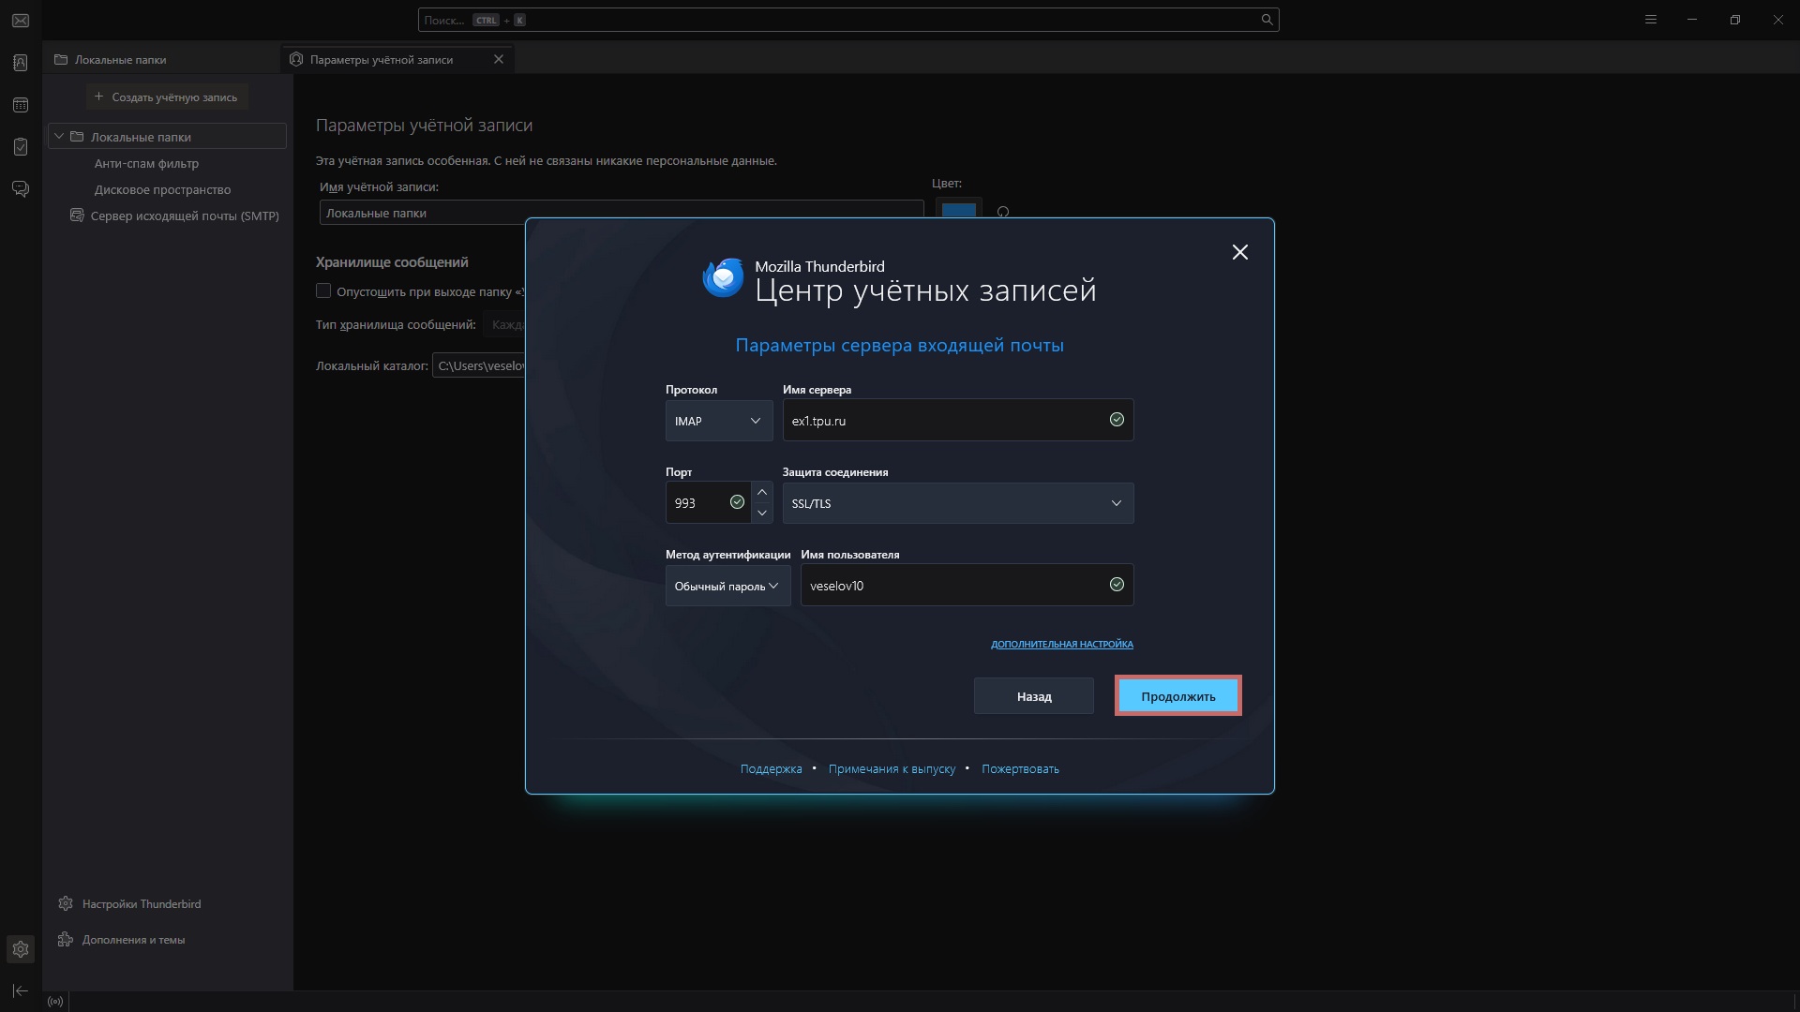Open the Дополнительная настройка link
This screenshot has height=1012, width=1800.
pyautogui.click(x=1062, y=644)
